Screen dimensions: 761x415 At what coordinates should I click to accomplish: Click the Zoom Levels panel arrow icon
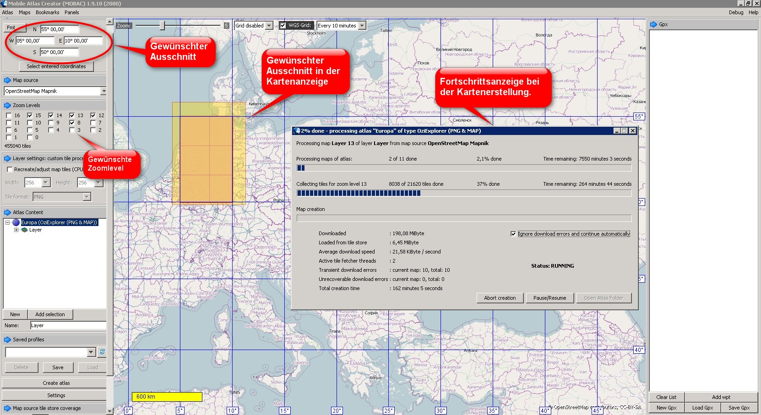tap(7, 105)
